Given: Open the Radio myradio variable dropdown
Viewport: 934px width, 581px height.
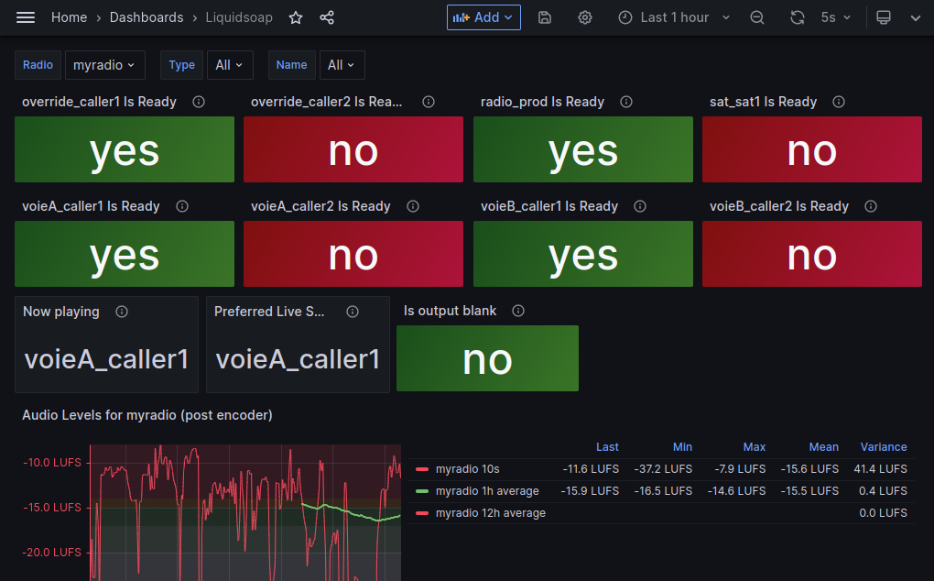Looking at the screenshot, I should point(104,65).
